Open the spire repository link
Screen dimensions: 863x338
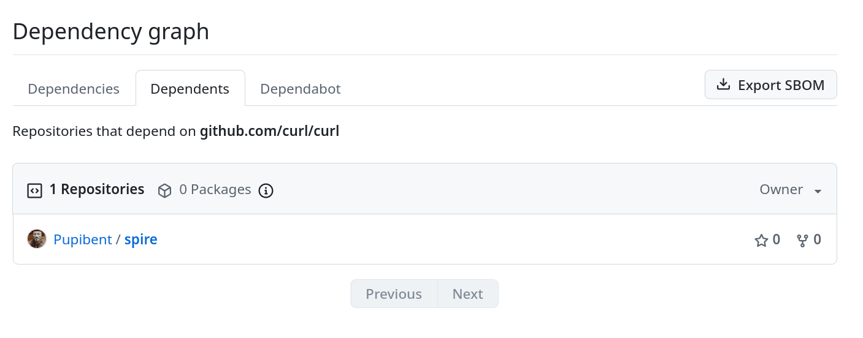(x=141, y=239)
